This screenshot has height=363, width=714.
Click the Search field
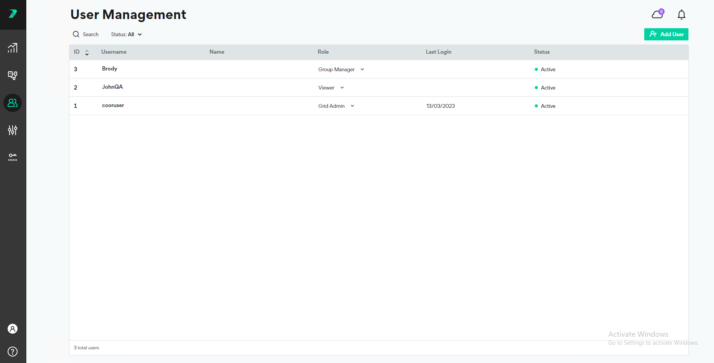(x=86, y=34)
